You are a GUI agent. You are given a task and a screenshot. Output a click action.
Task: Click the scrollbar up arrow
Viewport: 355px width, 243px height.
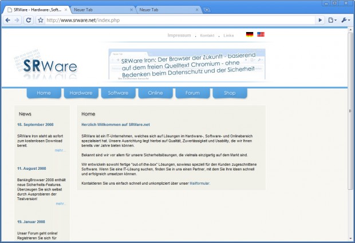pyautogui.click(x=350, y=30)
